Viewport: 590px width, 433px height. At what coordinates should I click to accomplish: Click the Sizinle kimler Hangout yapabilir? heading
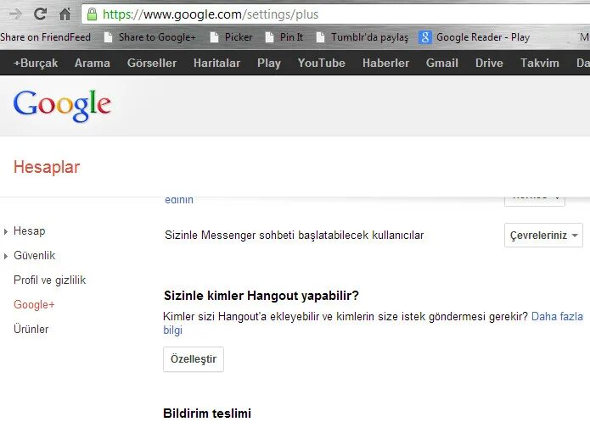click(x=261, y=296)
